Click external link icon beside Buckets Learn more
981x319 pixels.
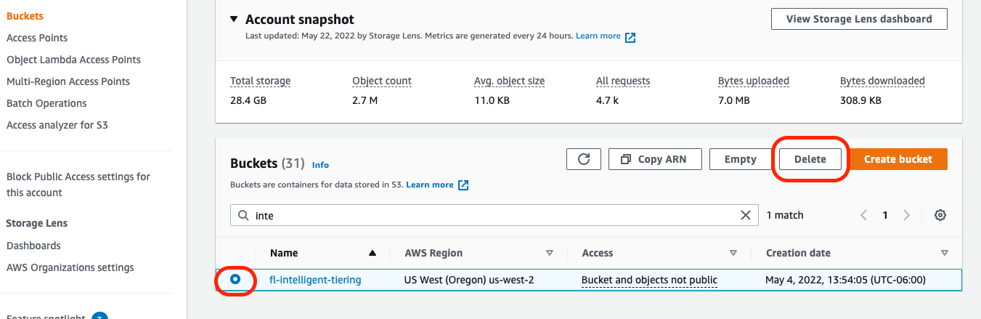[x=463, y=185]
